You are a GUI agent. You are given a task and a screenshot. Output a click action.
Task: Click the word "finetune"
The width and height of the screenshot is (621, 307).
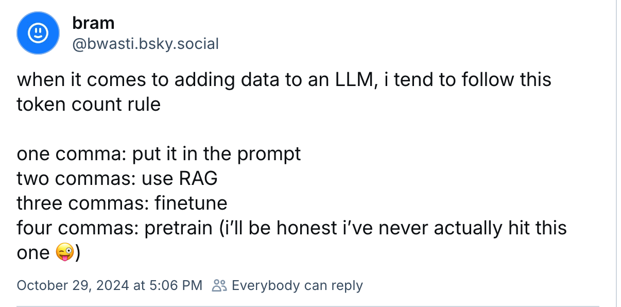[191, 203]
